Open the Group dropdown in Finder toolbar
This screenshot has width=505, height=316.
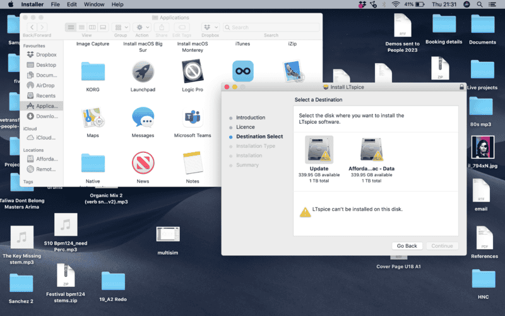click(x=121, y=27)
